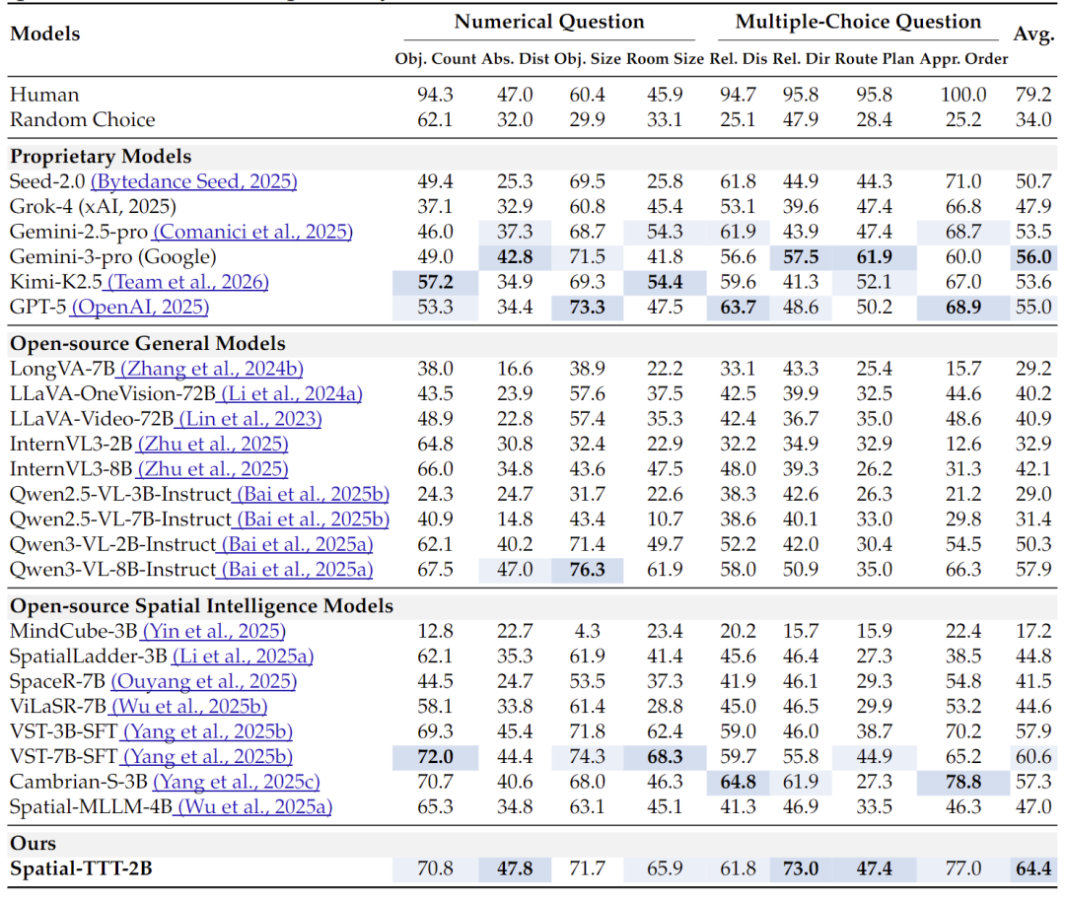Open the Zhang et al., 2024b citation
The height and width of the screenshot is (900, 1065).
coord(209,370)
